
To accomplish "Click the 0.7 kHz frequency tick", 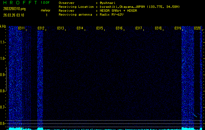I will [x=3, y=107].
